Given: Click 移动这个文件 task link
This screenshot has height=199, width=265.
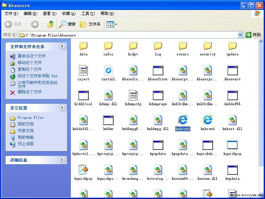Looking at the screenshot, I should [29, 63].
